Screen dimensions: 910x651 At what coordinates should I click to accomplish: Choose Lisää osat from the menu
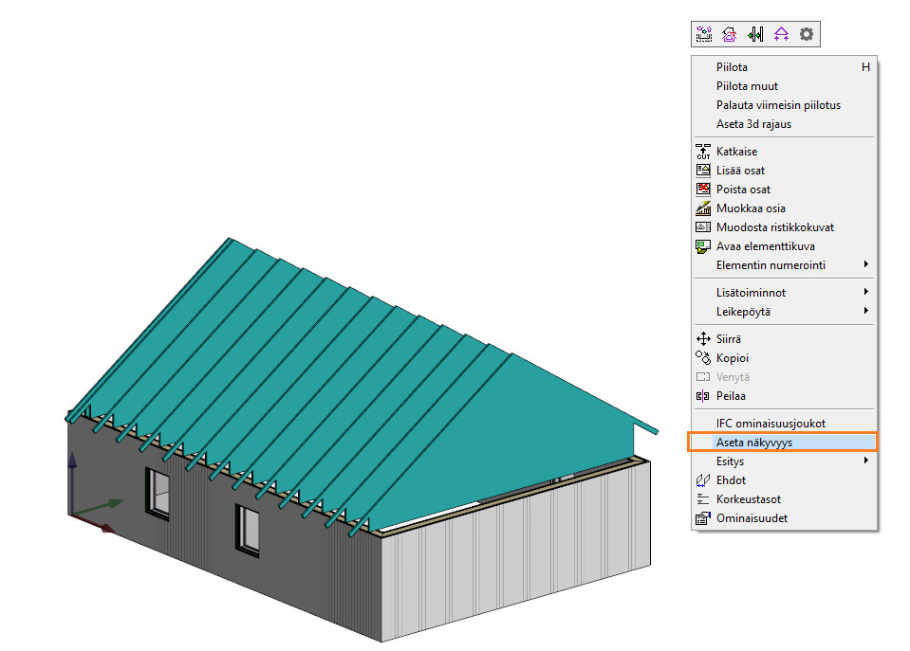(x=740, y=171)
